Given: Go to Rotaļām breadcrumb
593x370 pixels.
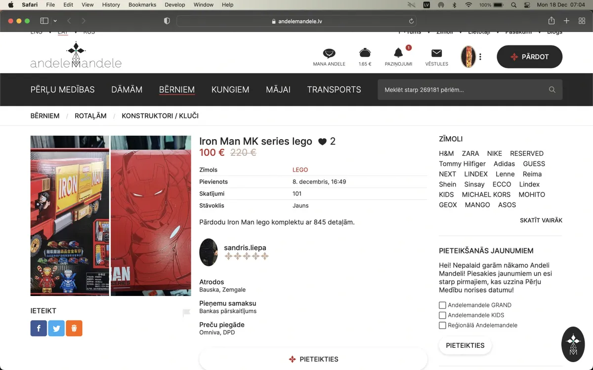Looking at the screenshot, I should click(x=90, y=116).
